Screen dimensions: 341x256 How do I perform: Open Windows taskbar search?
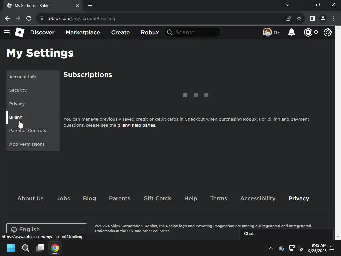click(25, 248)
